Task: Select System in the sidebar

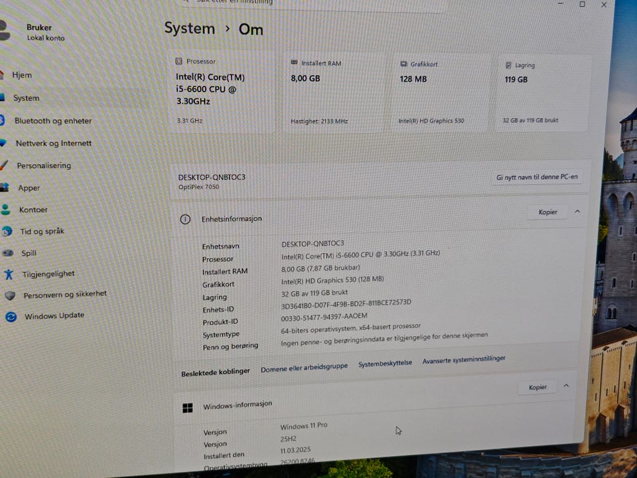Action: (x=26, y=98)
